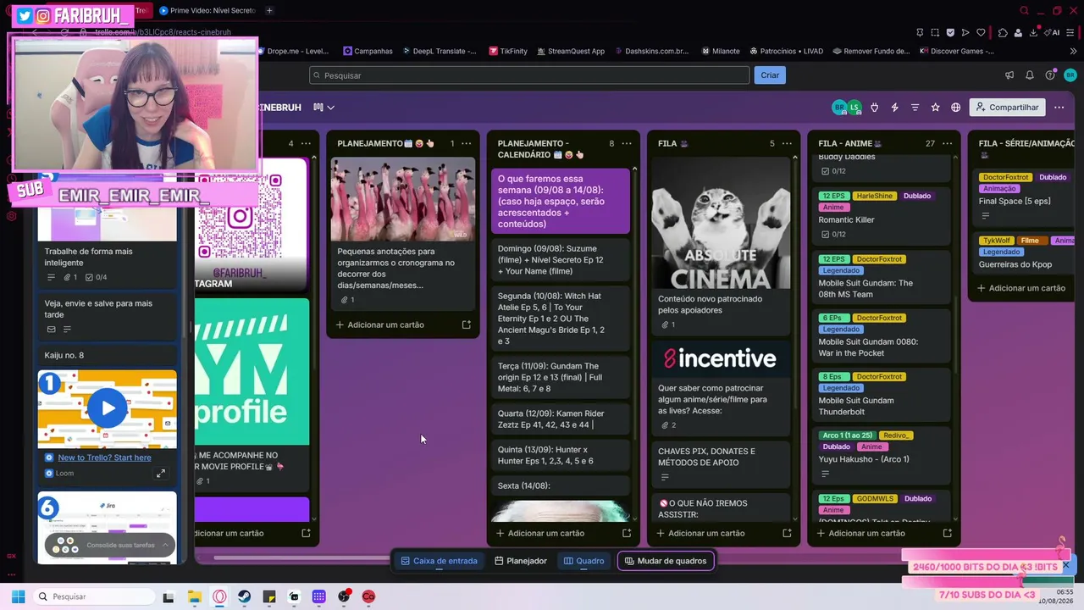1084x610 pixels.
Task: Open board automation lightning icon
Action: coord(894,108)
